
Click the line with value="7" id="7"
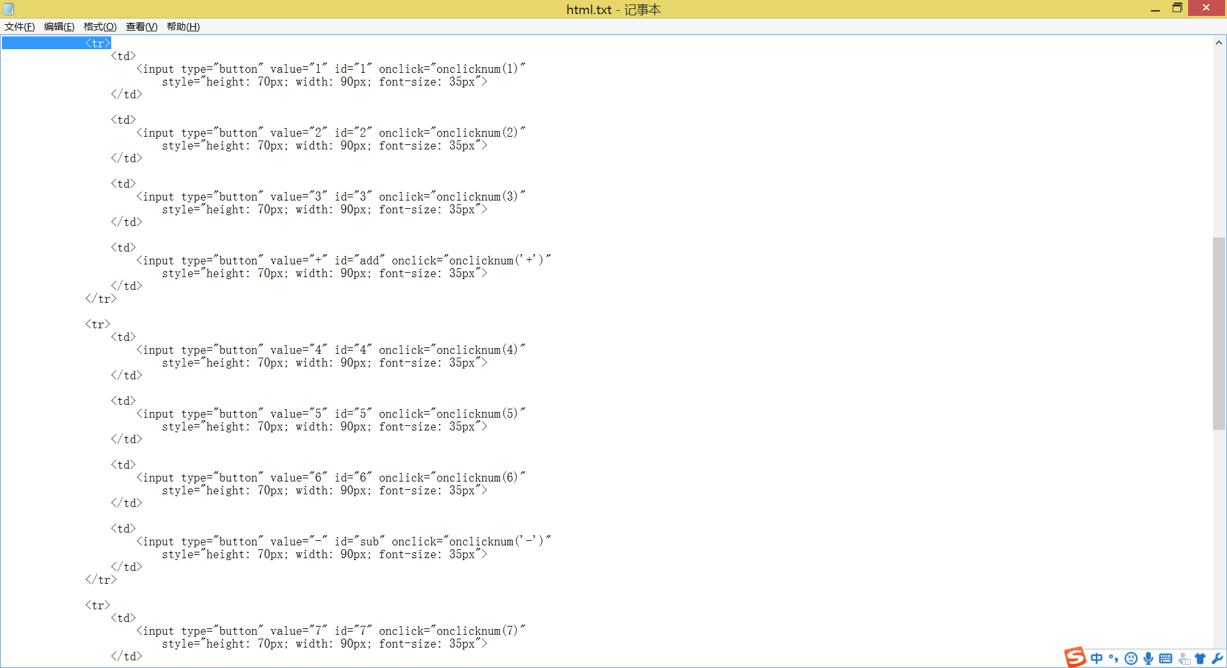click(331, 631)
